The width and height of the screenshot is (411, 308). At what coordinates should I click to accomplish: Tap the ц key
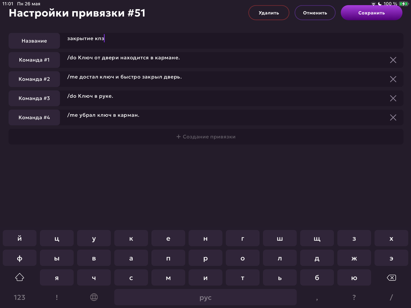(x=57, y=238)
